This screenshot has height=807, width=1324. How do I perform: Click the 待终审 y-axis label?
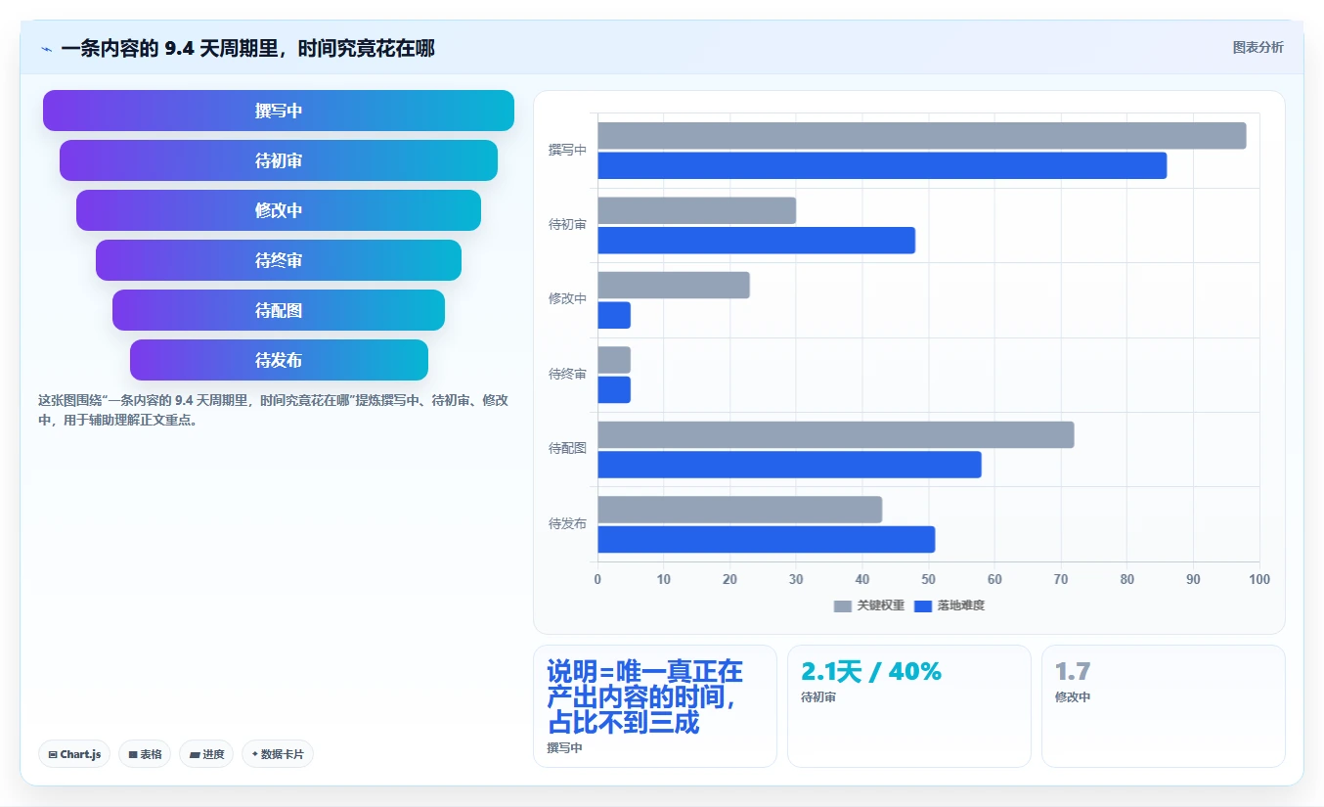coord(567,375)
